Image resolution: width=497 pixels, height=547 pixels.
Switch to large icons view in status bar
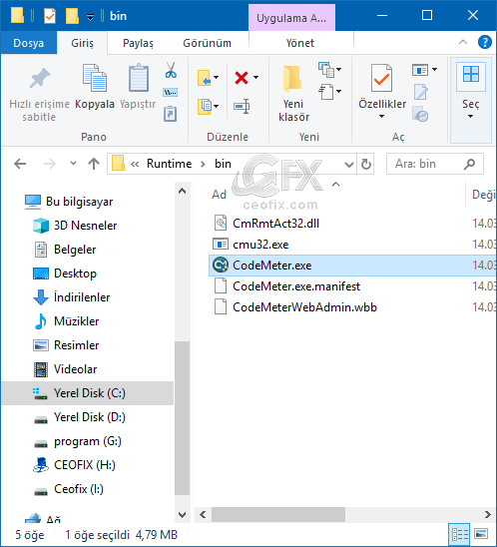[481, 534]
